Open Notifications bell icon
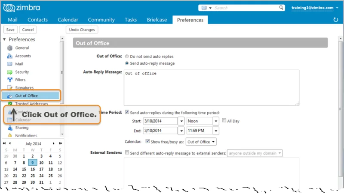Viewport: 344px width, 194px height. (x=10, y=135)
